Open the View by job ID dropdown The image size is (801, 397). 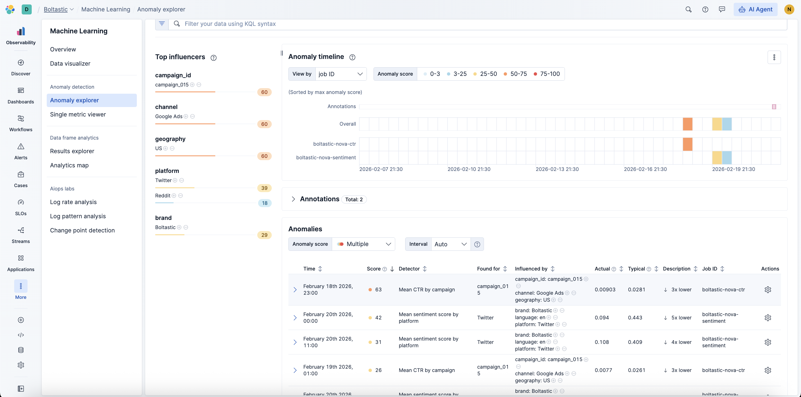coord(340,74)
